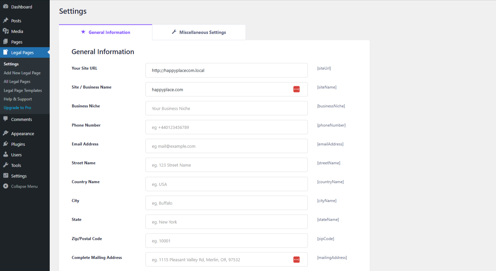Click the Pages sidebar icon
Image resolution: width=496 pixels, height=271 pixels.
[6, 42]
